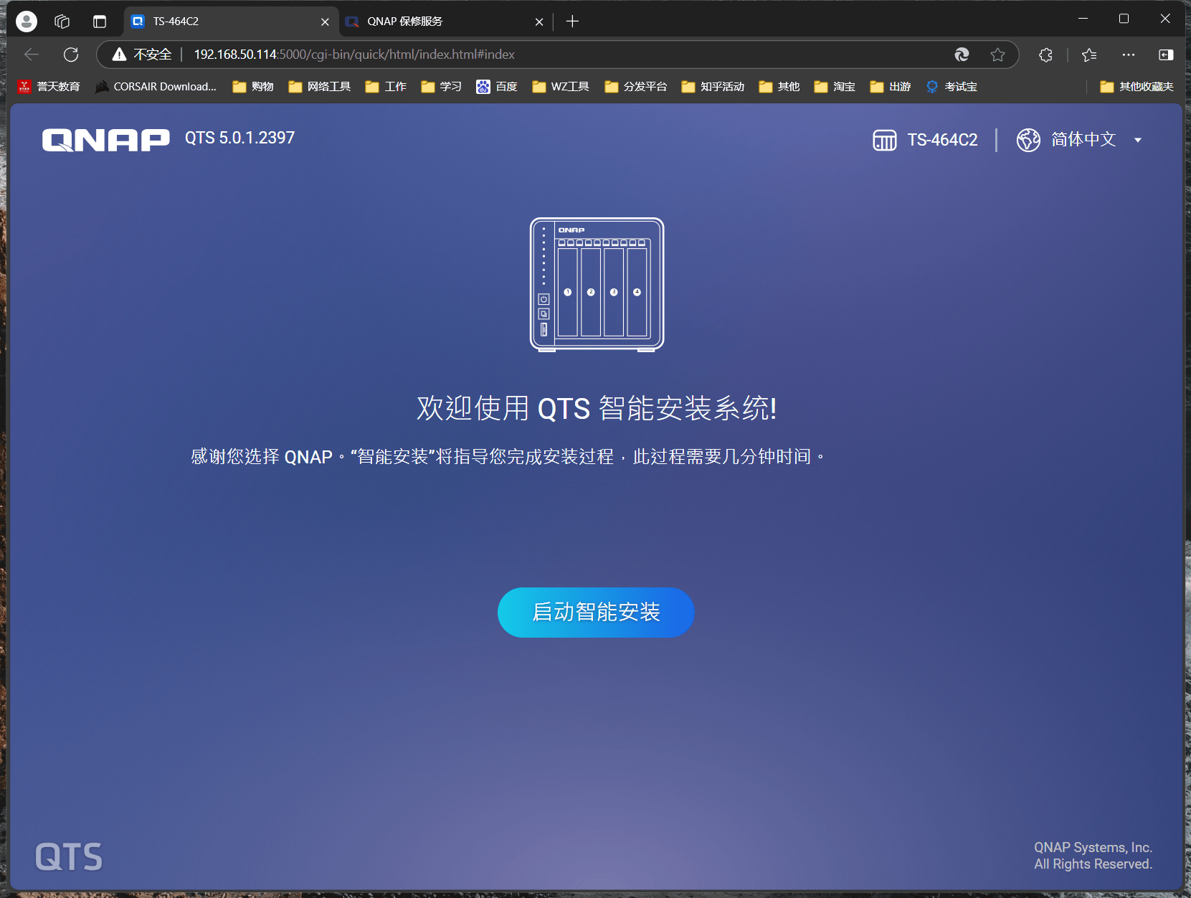Image resolution: width=1191 pixels, height=898 pixels.
Task: Add this page to favorites star
Action: tap(997, 55)
